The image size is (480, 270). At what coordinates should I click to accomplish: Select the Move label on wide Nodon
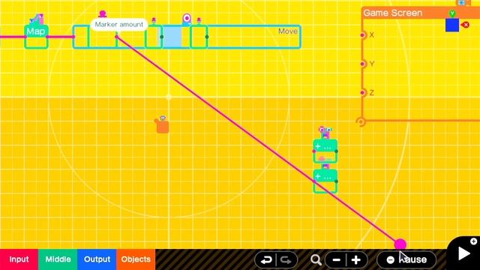coord(288,31)
